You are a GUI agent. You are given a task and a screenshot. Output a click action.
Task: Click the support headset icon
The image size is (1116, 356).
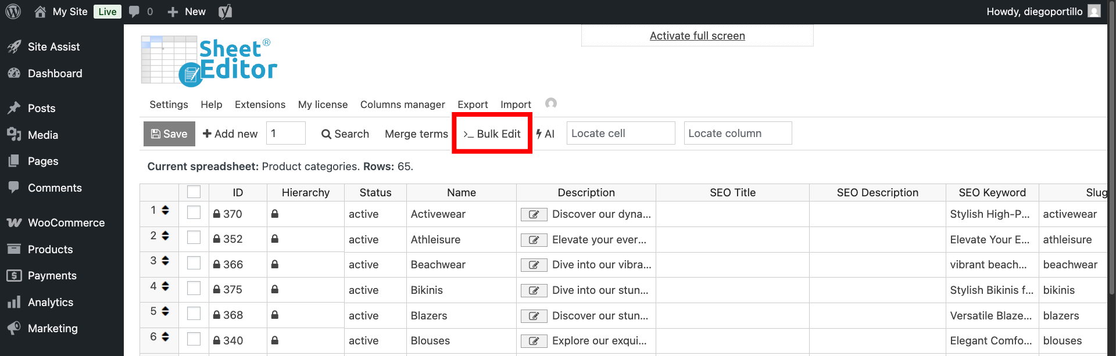coord(550,103)
